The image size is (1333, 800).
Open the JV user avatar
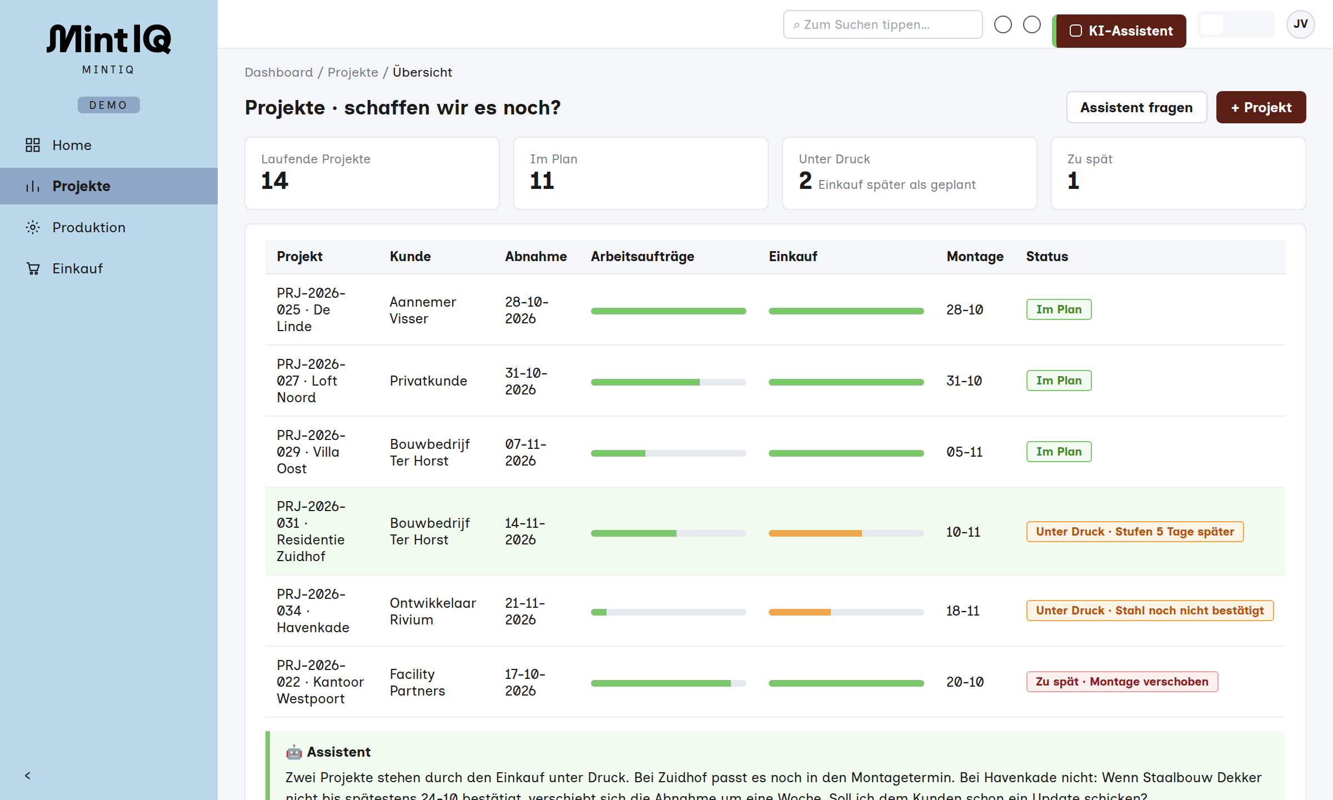click(x=1300, y=24)
